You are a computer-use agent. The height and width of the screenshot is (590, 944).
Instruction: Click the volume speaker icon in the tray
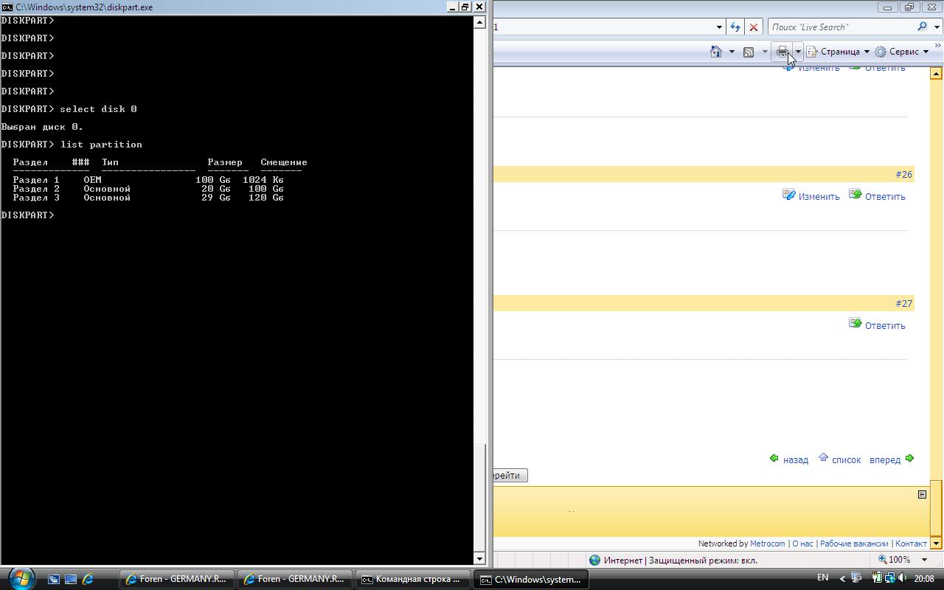point(903,578)
